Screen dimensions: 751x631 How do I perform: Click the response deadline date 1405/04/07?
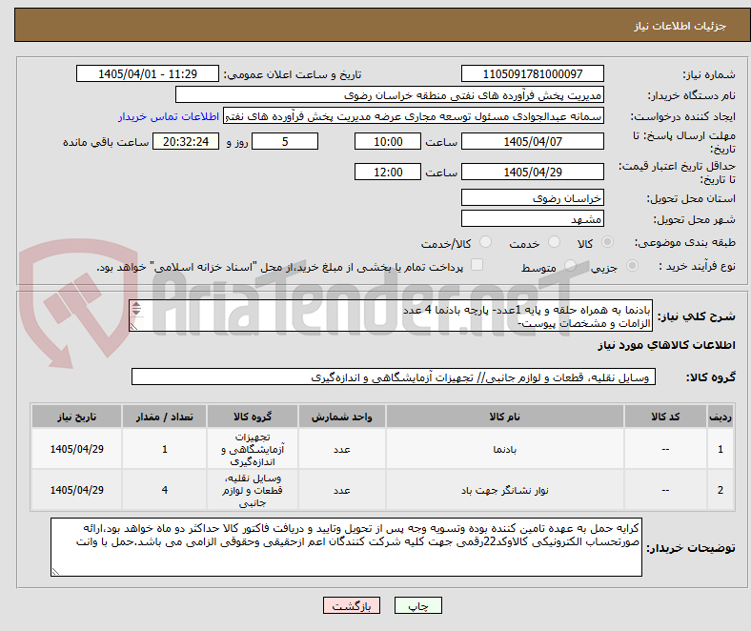pos(533,141)
